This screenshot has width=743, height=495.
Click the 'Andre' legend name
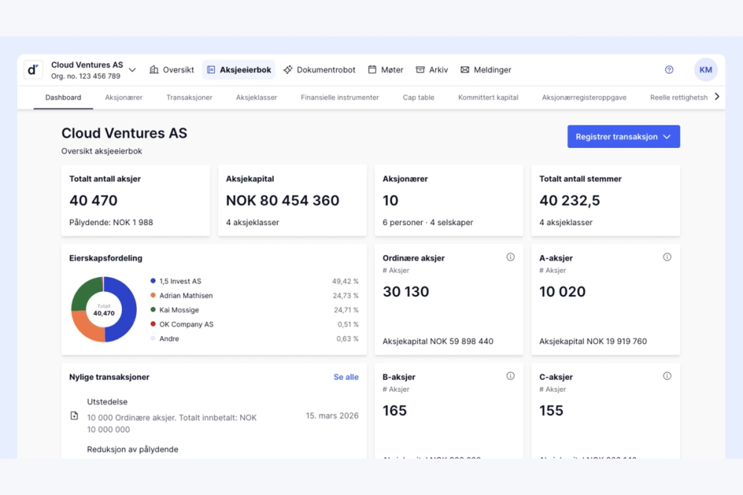coord(169,339)
